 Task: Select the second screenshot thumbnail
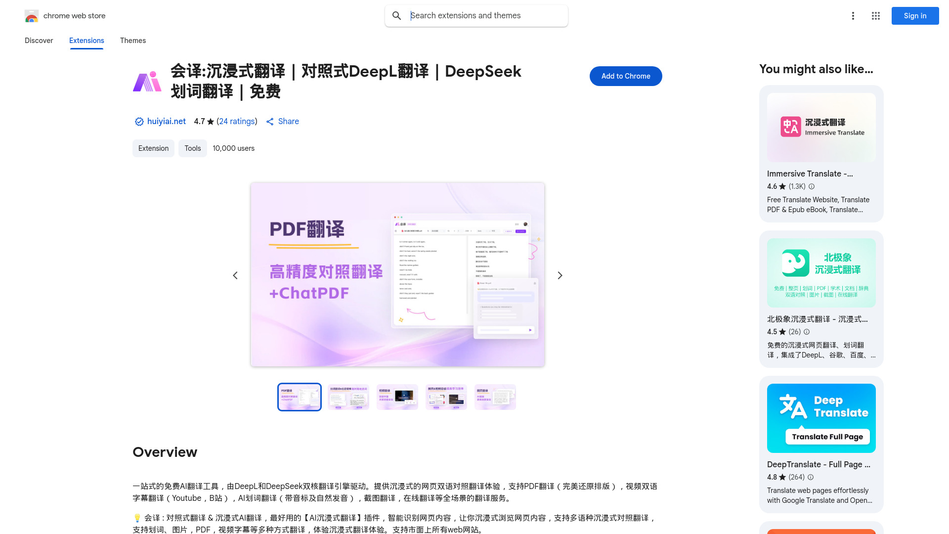coord(348,397)
